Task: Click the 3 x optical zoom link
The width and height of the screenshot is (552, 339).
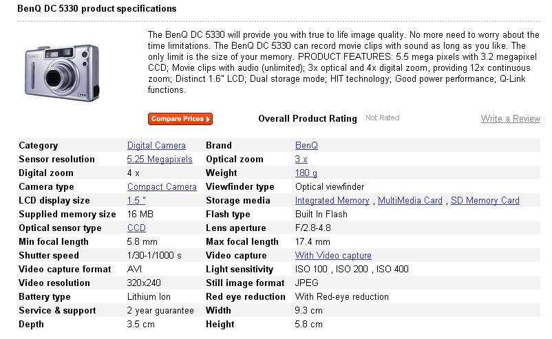Action: pyautogui.click(x=301, y=160)
